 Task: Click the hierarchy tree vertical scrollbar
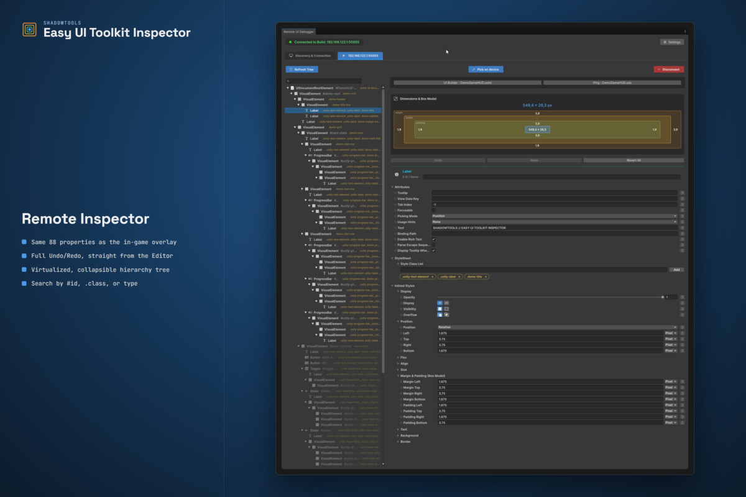pyautogui.click(x=383, y=230)
